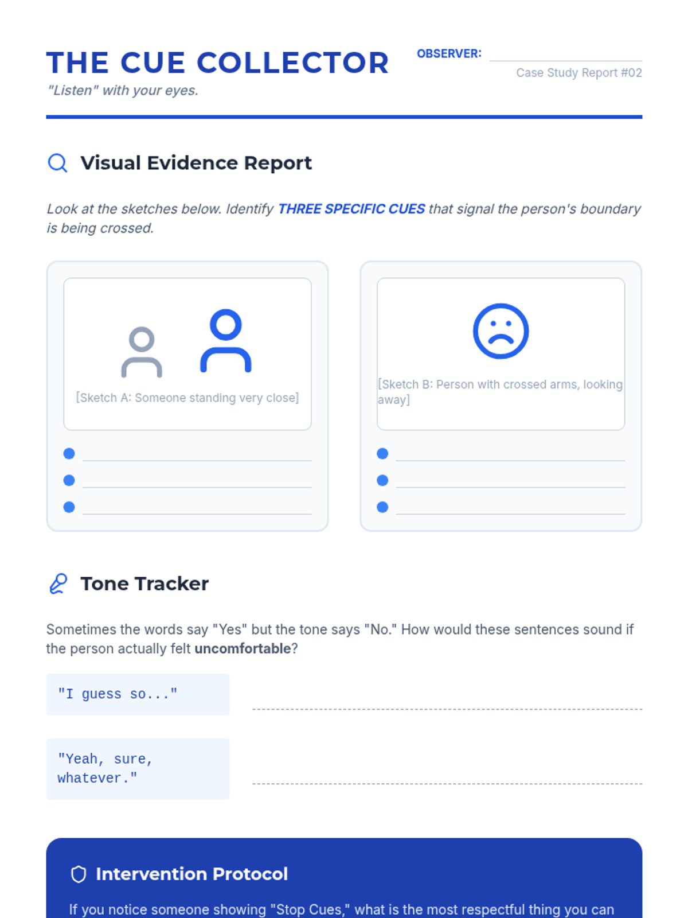
Task: Click THE CUE COLLECTOR title
Action: 217,63
